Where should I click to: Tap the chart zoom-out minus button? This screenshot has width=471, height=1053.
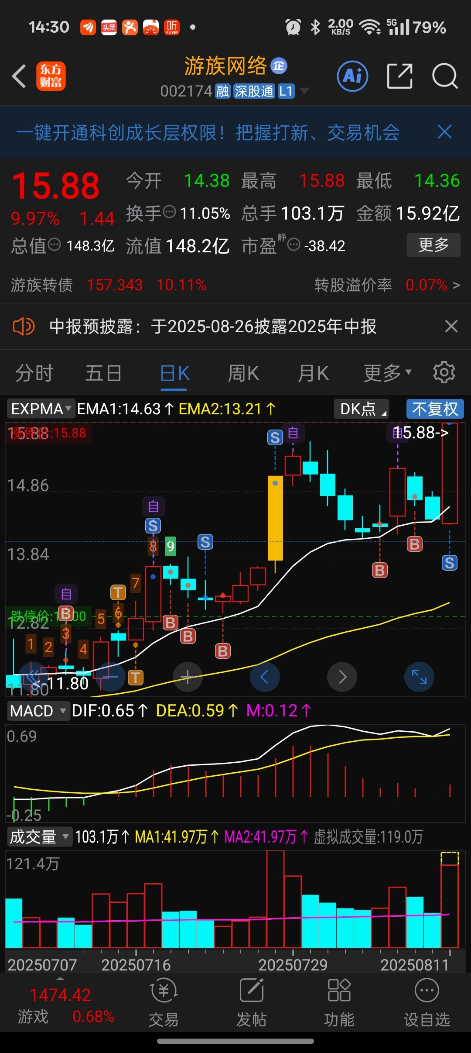tap(110, 677)
